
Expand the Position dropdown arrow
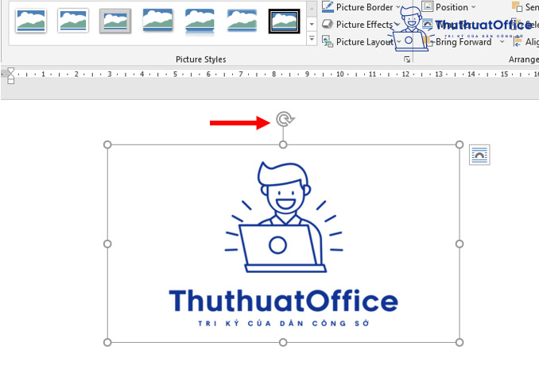(473, 7)
